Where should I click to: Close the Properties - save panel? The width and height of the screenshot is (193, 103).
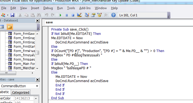coord(37,80)
